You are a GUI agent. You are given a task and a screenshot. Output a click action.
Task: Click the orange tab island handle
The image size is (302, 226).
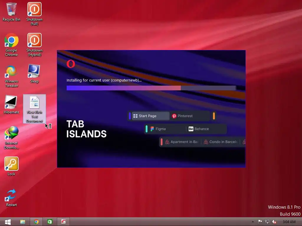(214, 116)
